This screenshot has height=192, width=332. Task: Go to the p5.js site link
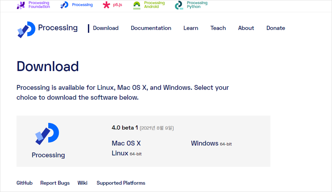click(117, 5)
